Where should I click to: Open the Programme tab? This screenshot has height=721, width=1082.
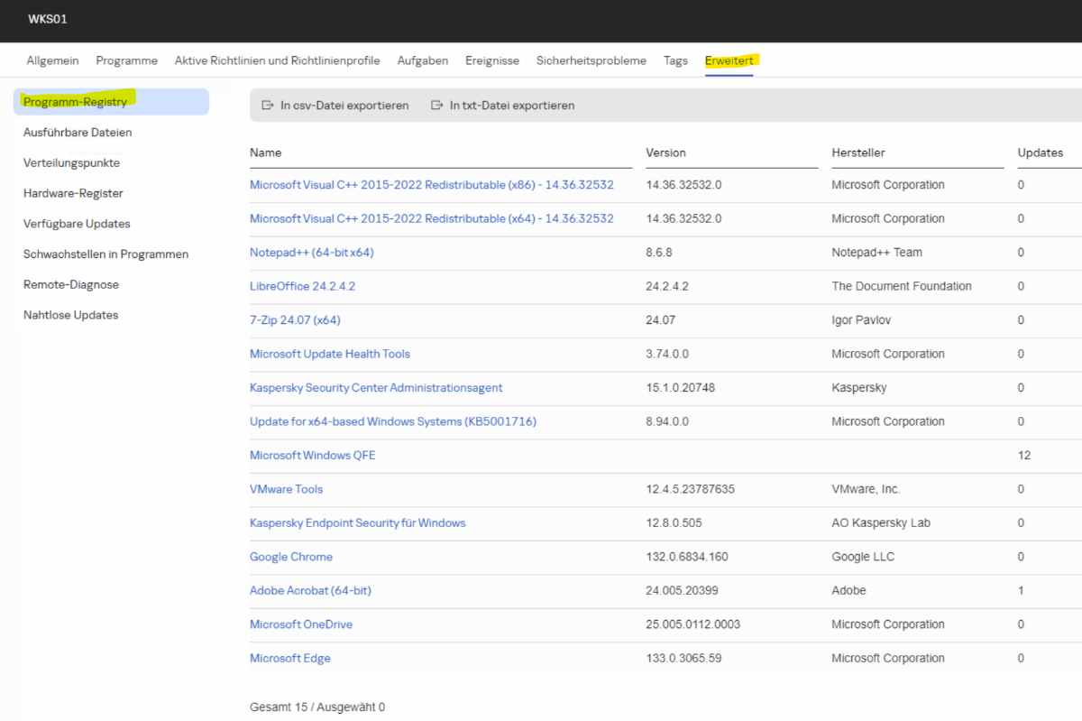[126, 60]
